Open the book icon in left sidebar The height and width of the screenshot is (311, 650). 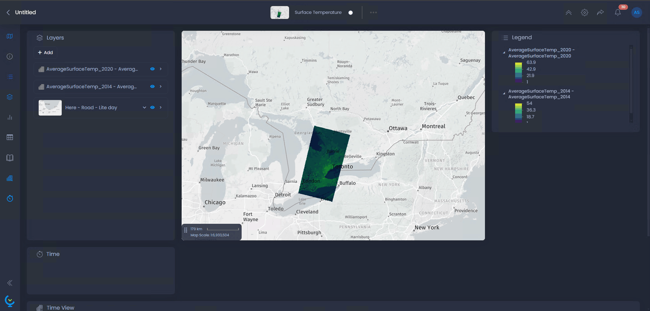[10, 158]
